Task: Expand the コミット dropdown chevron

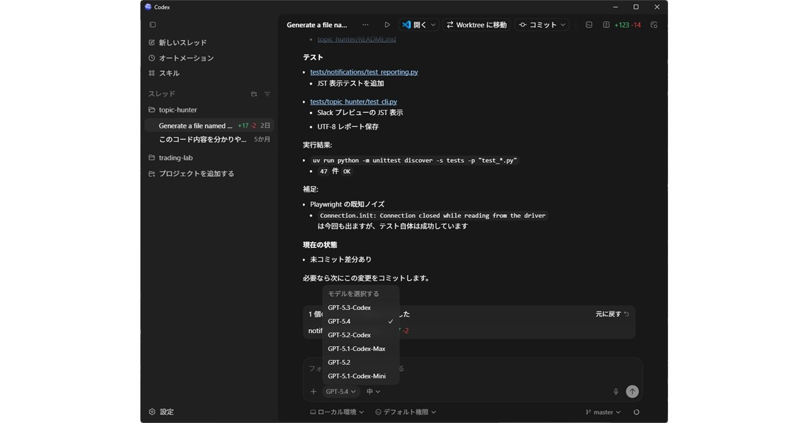Action: point(563,25)
